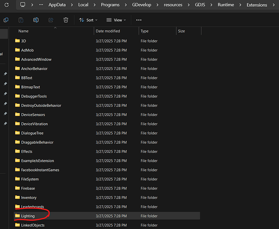The height and width of the screenshot is (229, 279).
Task: Open the See more three-dots menu
Action: 139,20
